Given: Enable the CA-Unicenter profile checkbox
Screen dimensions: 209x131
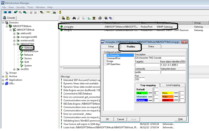Looking at the screenshot, I should point(105,55).
